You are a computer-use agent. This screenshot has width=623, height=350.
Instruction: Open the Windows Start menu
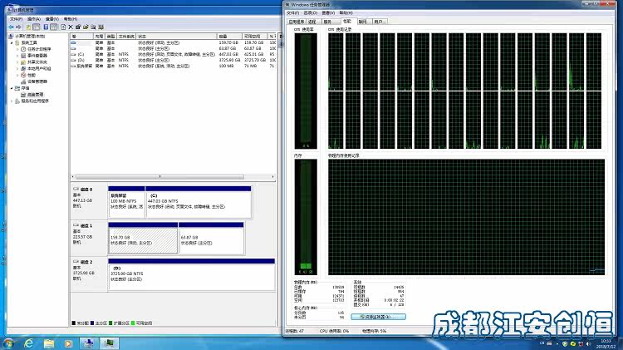8,343
